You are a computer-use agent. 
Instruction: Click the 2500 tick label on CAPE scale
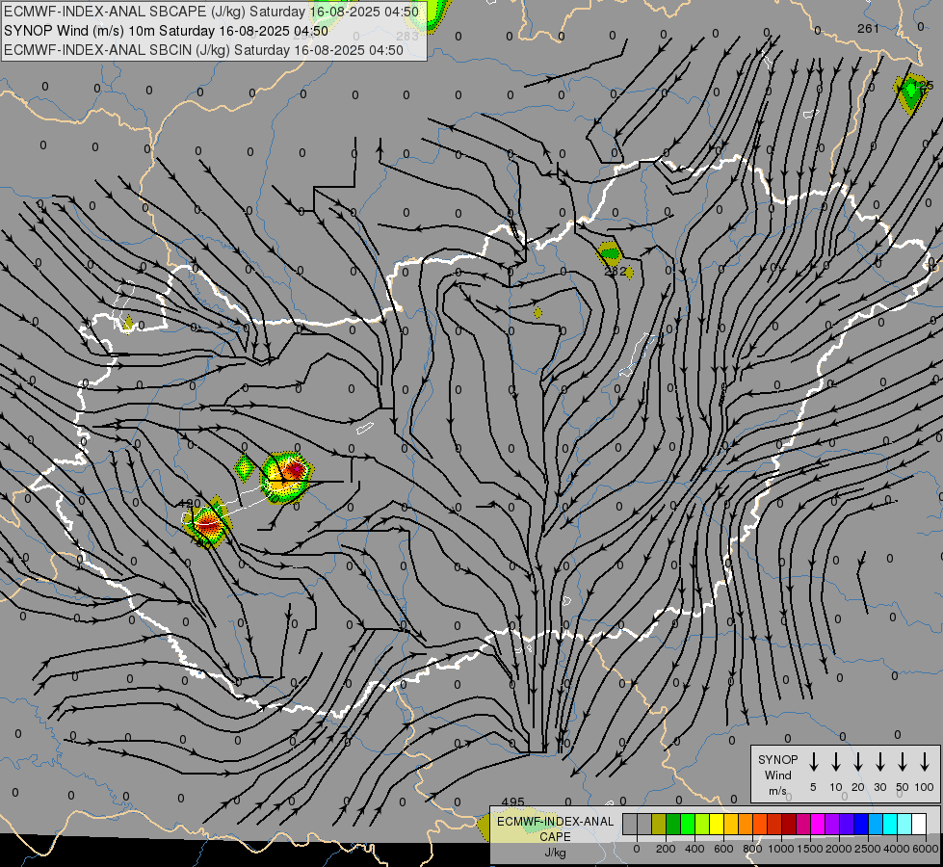click(x=868, y=849)
